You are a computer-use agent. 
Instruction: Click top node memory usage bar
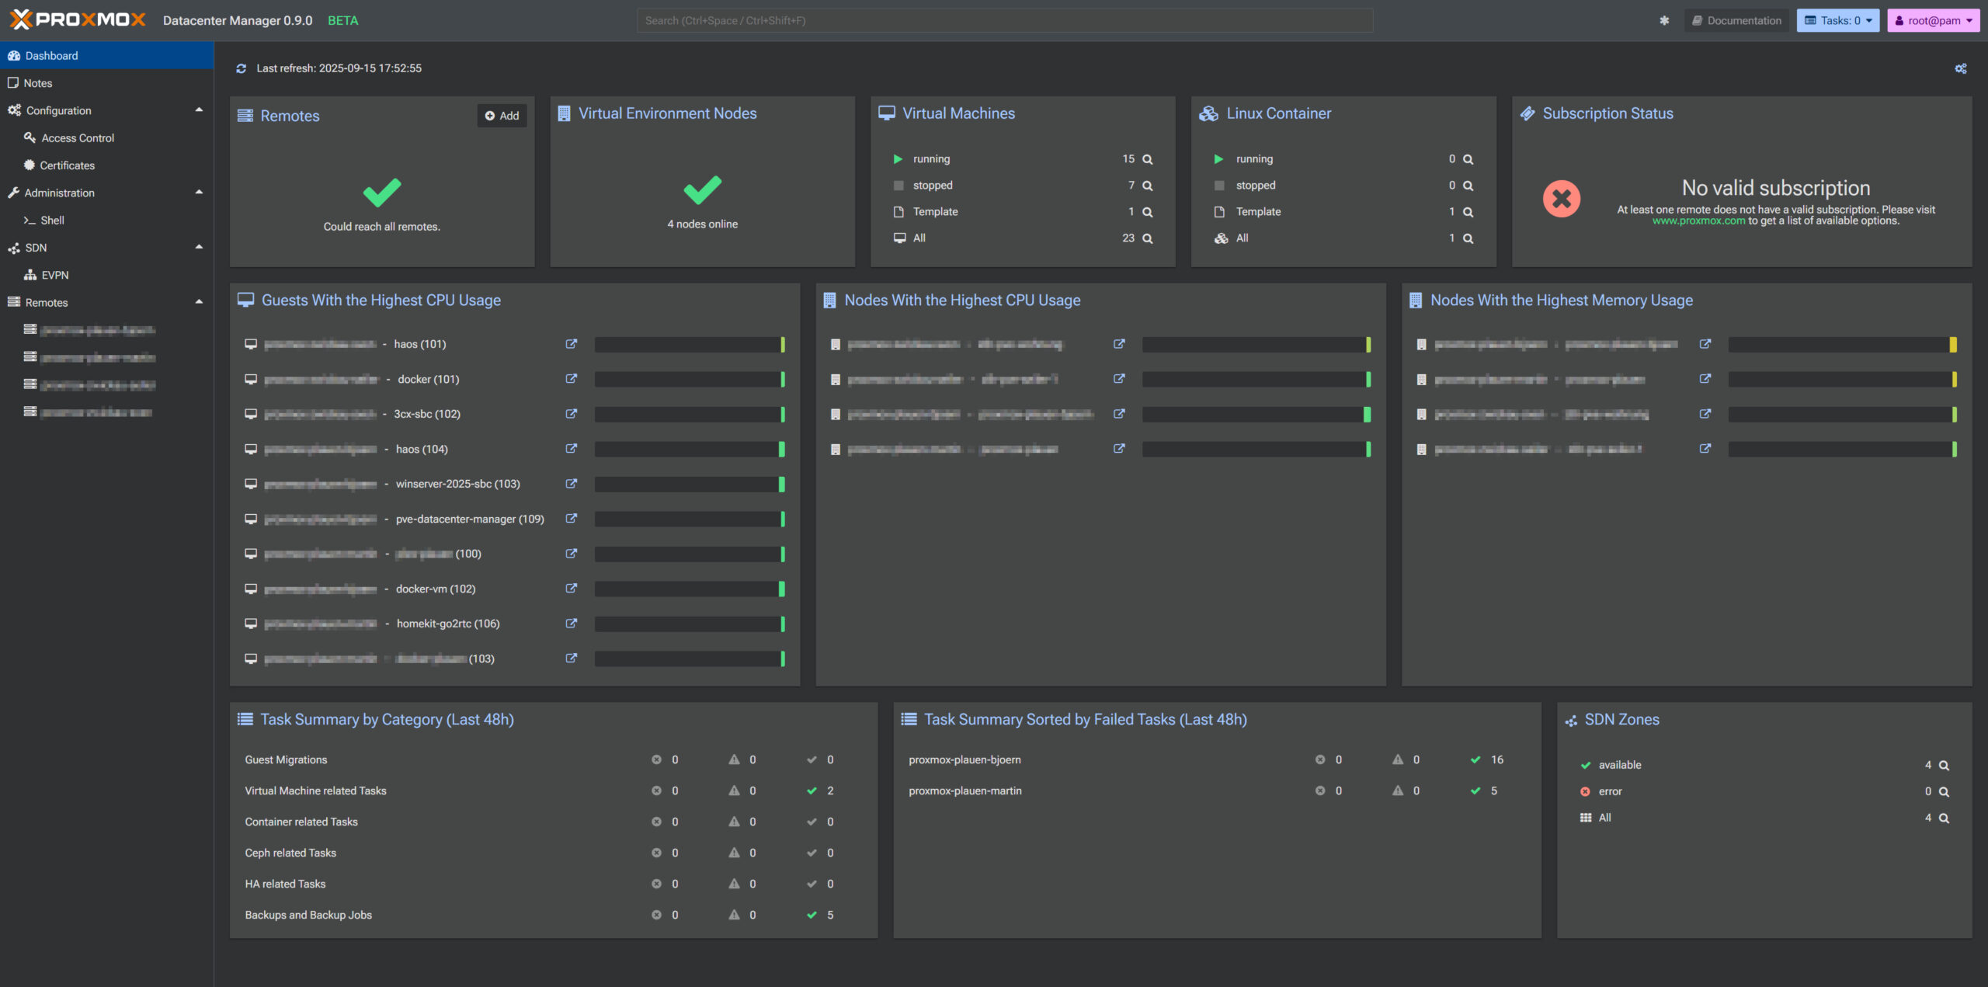[x=1842, y=344]
